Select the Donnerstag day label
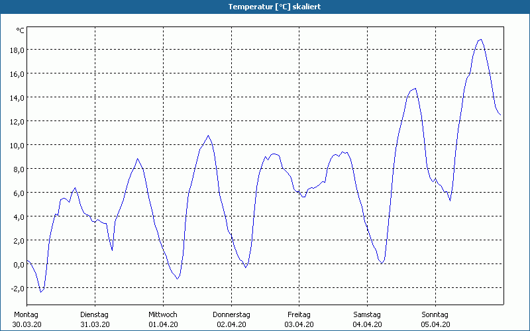This screenshot has width=530, height=331. (231, 314)
